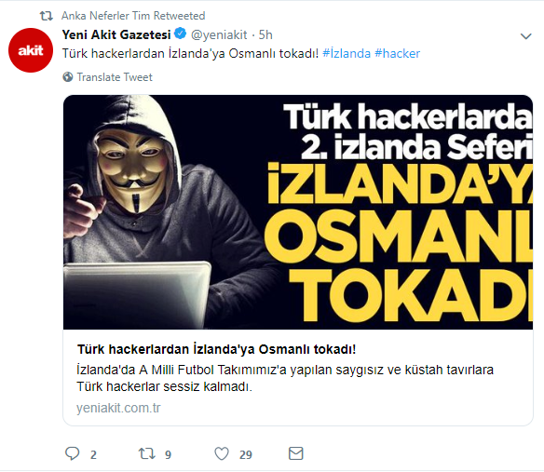Click the globe icon beside Translate Tweet
544x472 pixels.
click(68, 76)
